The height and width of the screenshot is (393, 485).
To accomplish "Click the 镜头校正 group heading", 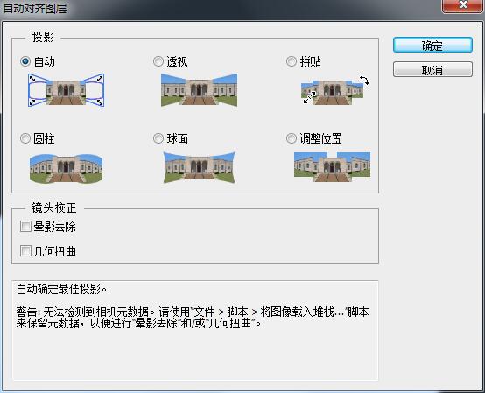I will click(53, 207).
